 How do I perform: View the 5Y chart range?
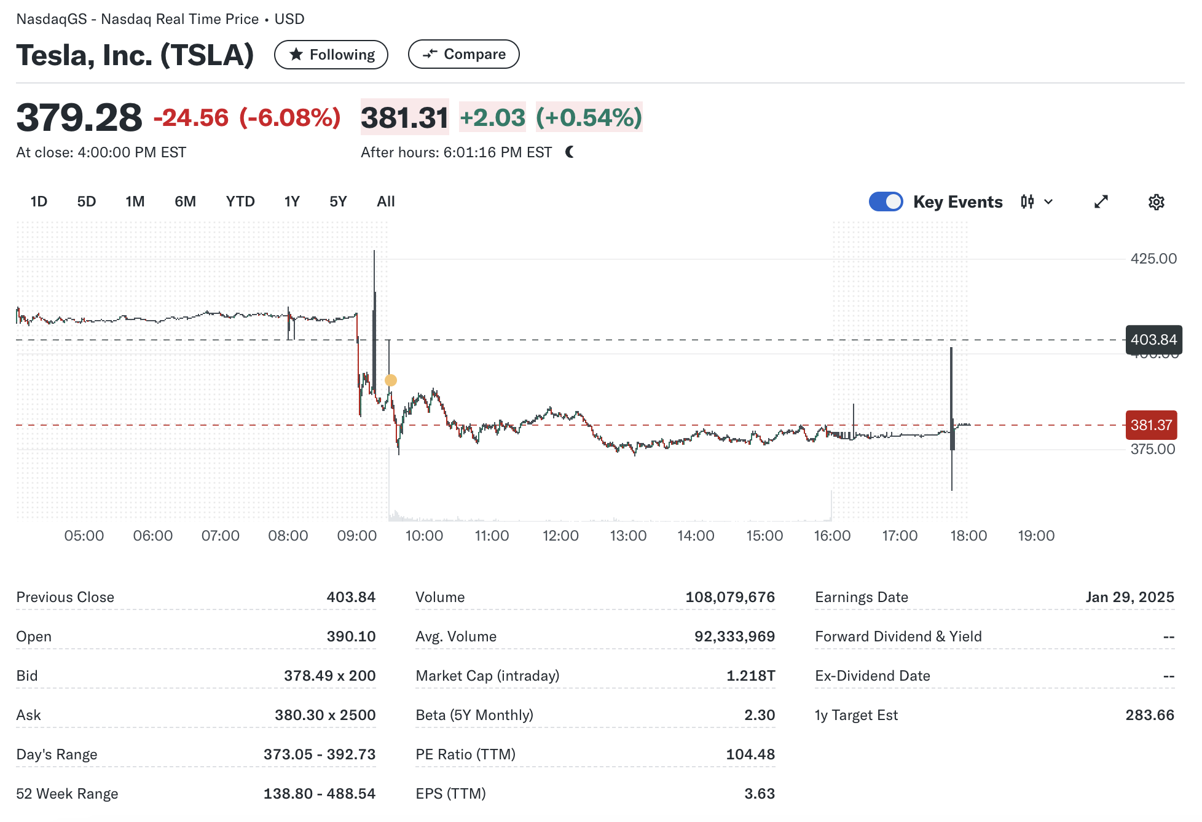[x=338, y=202]
